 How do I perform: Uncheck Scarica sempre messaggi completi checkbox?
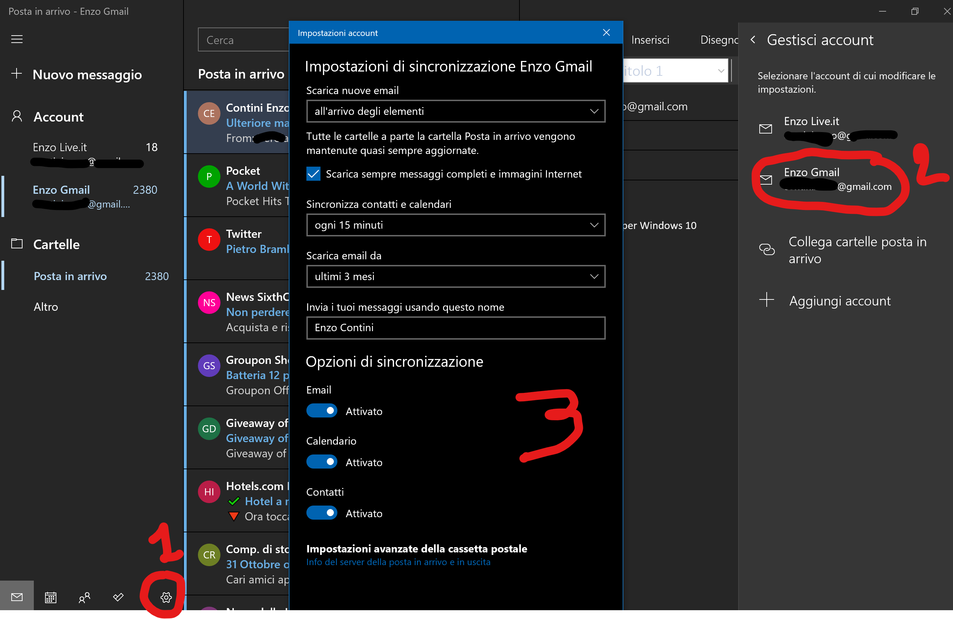point(313,174)
